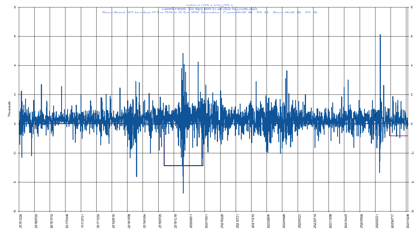The height and width of the screenshot is (234, 420).
Task: Click the tallest blue spike peaking near 6
Action: pos(380,35)
